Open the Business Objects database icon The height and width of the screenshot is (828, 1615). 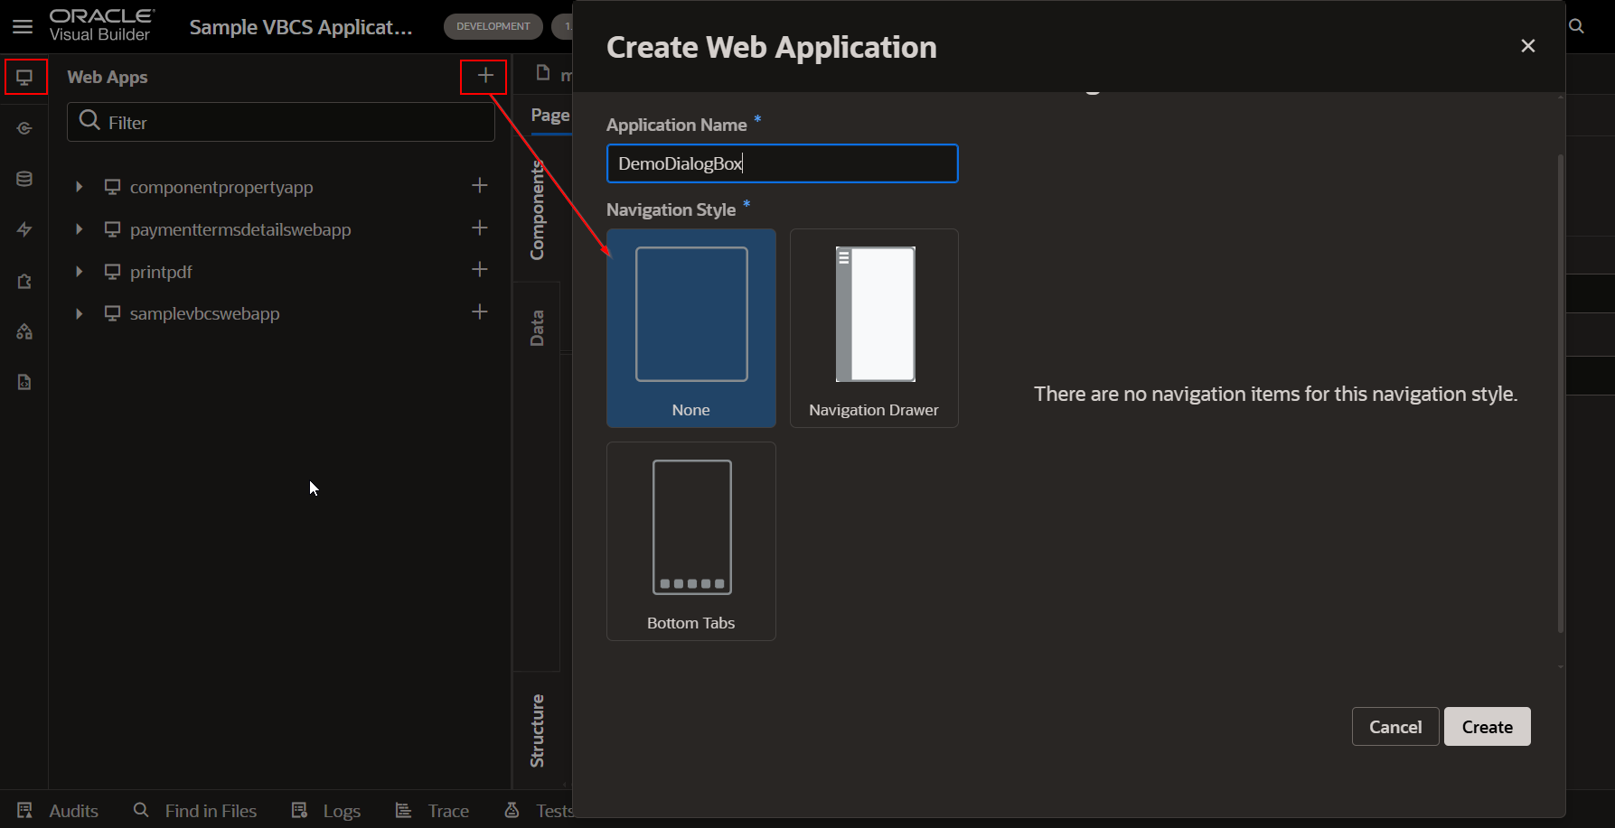coord(24,179)
